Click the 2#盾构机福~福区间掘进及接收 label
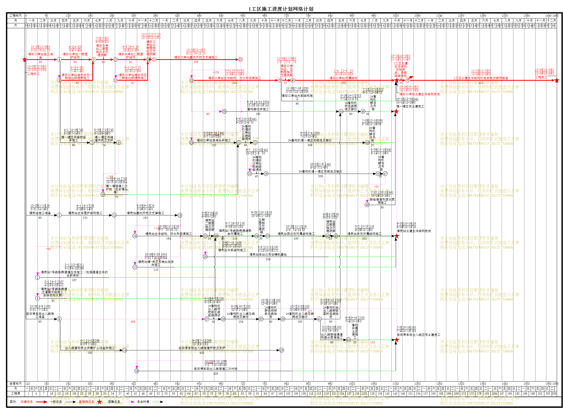Image resolution: width=563 pixels, height=408 pixels. (x=310, y=140)
